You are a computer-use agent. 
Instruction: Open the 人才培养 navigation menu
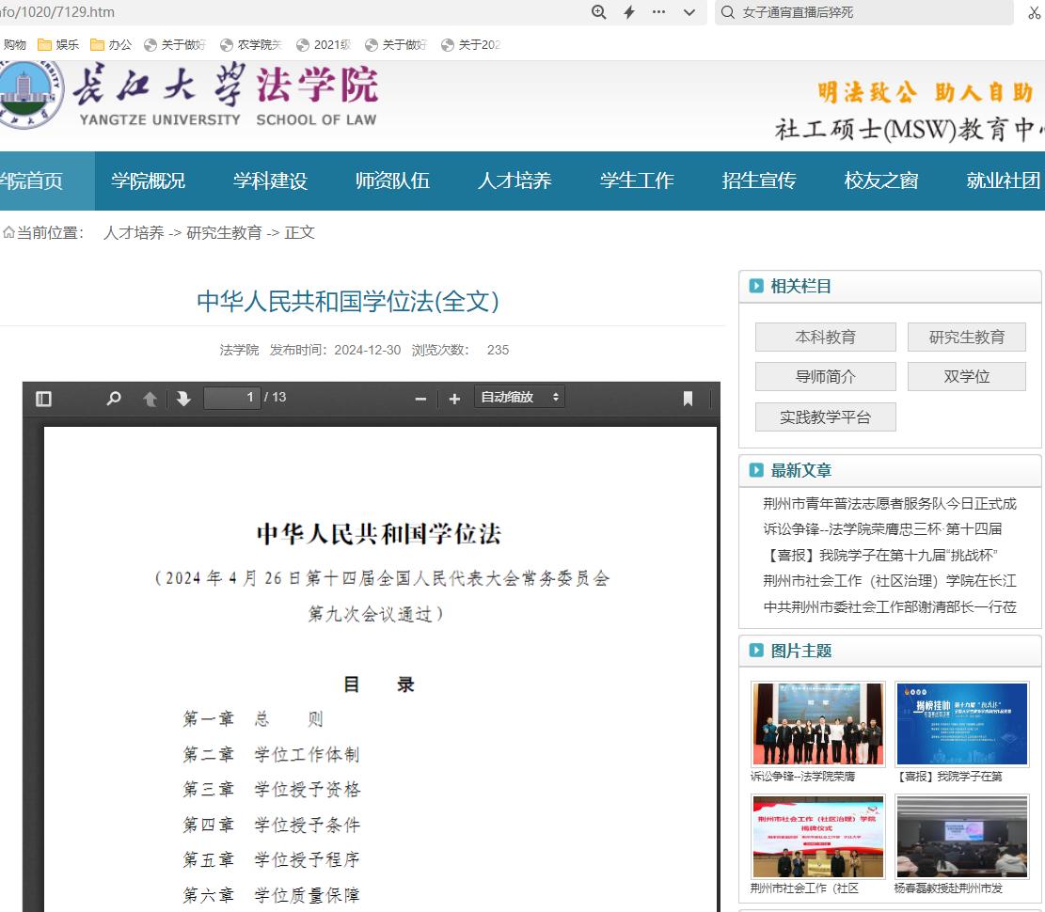515,181
